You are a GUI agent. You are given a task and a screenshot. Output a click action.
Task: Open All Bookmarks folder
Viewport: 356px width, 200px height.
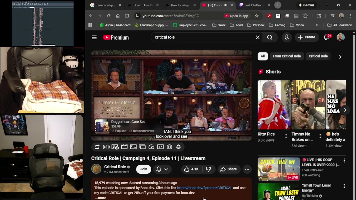point(340,25)
